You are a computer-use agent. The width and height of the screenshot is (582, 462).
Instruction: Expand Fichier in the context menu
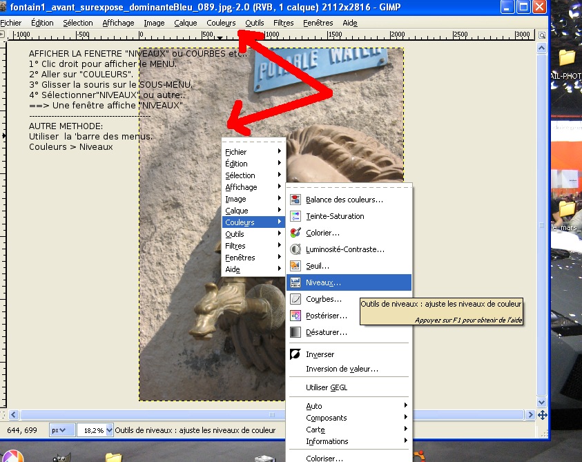(x=253, y=152)
